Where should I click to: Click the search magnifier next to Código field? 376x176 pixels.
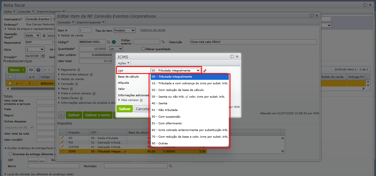109,42
